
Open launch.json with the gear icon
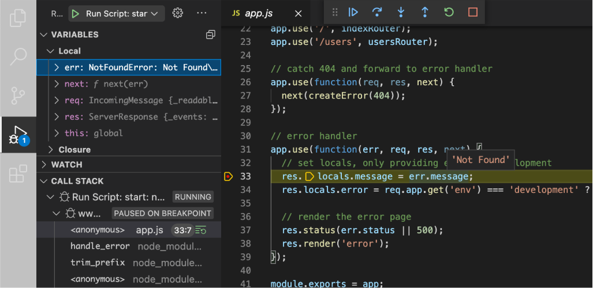point(178,13)
